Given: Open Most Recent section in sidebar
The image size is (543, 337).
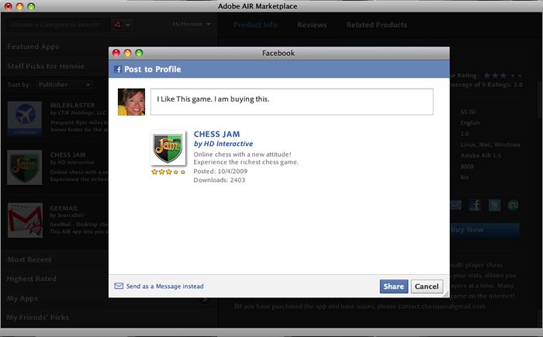Looking at the screenshot, I should click(29, 259).
